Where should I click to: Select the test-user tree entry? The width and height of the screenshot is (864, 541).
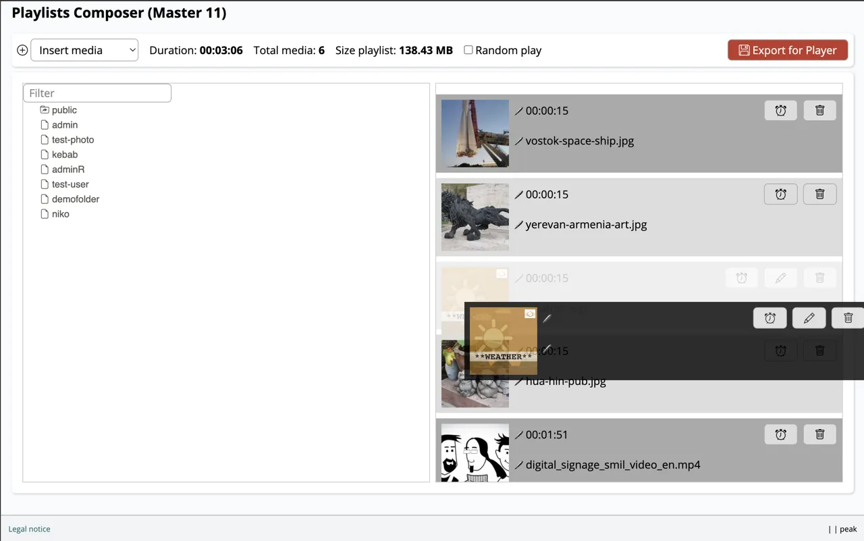[70, 184]
